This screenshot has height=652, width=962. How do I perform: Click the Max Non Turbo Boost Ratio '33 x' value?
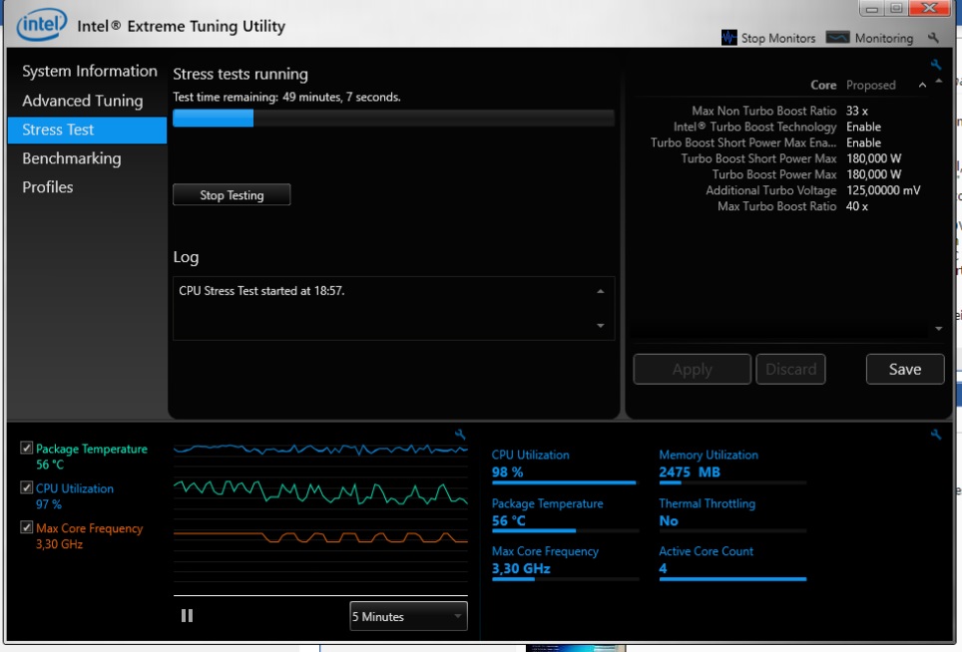click(x=857, y=111)
